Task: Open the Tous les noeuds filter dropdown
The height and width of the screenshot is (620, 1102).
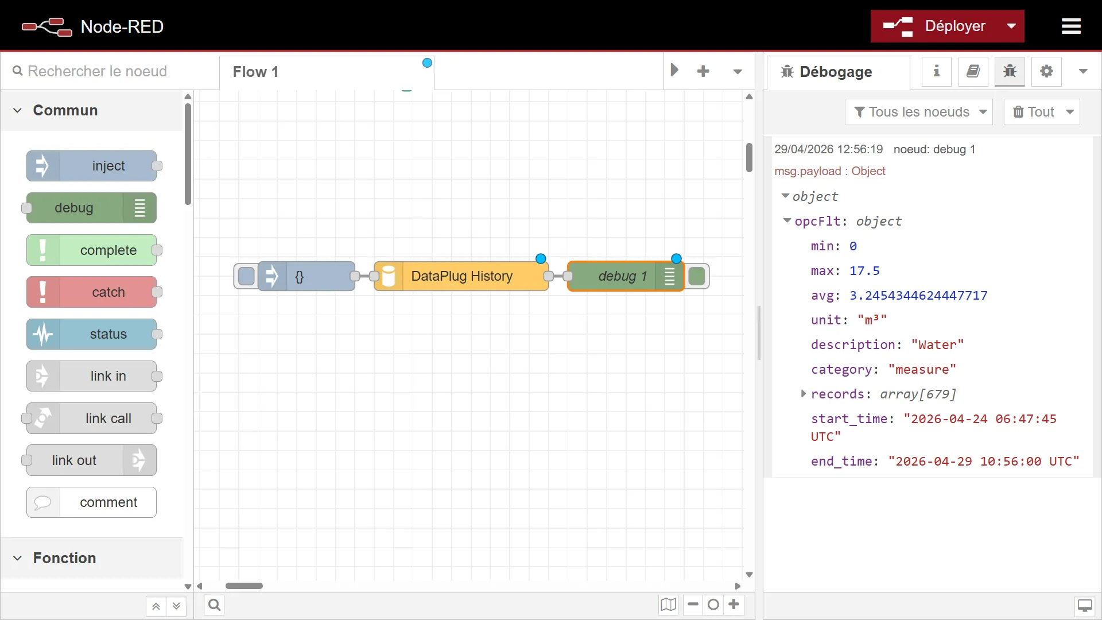Action: [x=918, y=112]
